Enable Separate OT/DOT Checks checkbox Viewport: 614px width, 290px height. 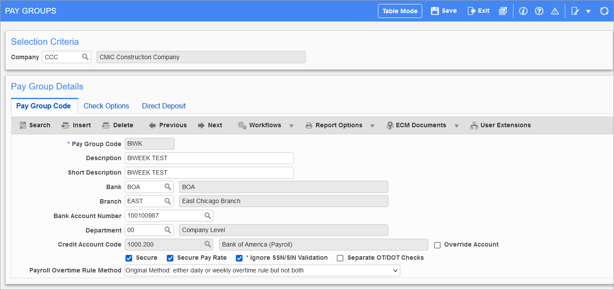pyautogui.click(x=340, y=258)
